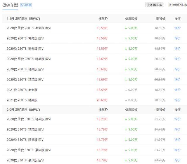Click 5.00万 discount for 2020款 280TSI 商务版 国VI
This screenshot has height=164, width=187.
click(x=131, y=38)
